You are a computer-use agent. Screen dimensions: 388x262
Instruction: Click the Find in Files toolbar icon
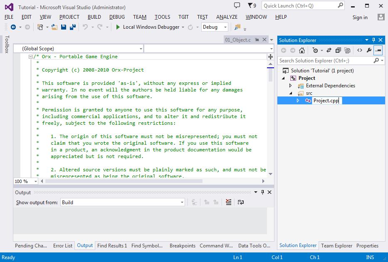[x=237, y=27]
